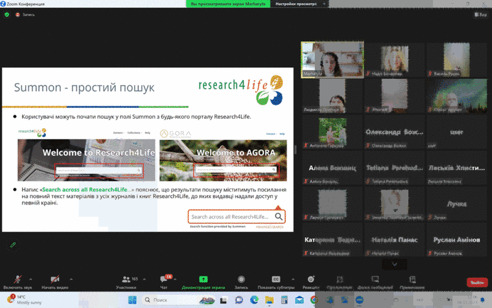Click Демонстрация экрана share screen button
This screenshot has width=492, height=308.
204,282
